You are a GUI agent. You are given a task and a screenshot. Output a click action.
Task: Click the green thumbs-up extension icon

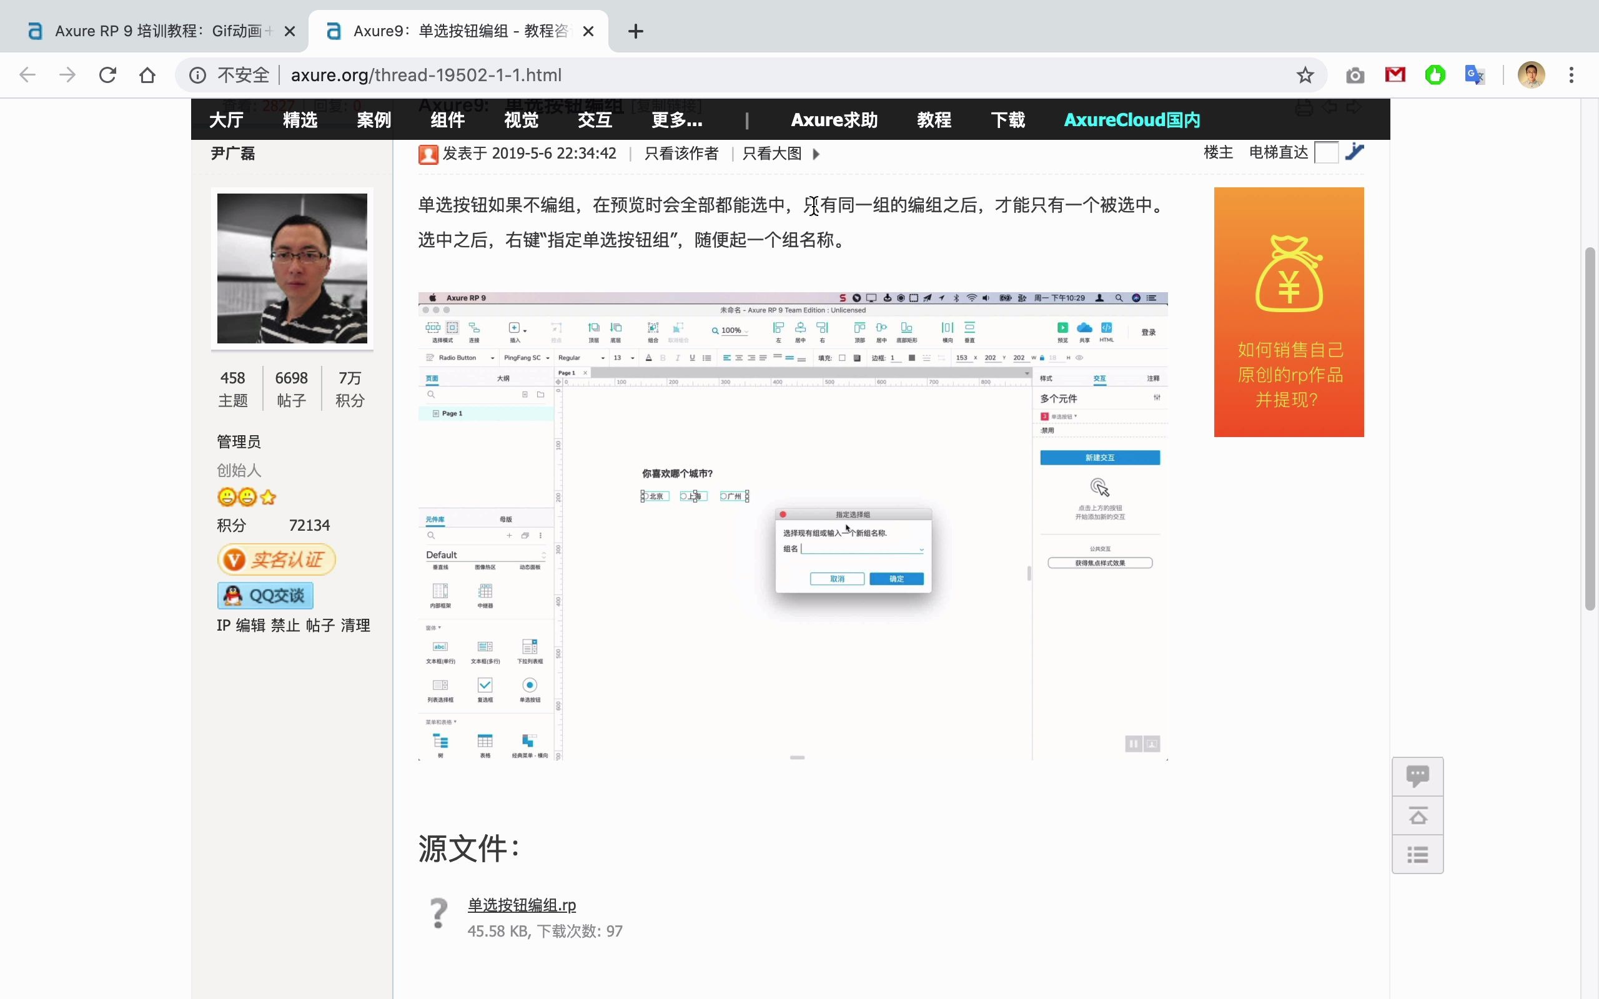point(1435,75)
